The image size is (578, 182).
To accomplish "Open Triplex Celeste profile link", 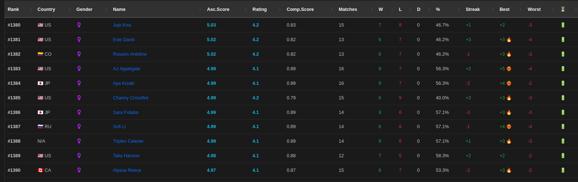I will click(128, 141).
